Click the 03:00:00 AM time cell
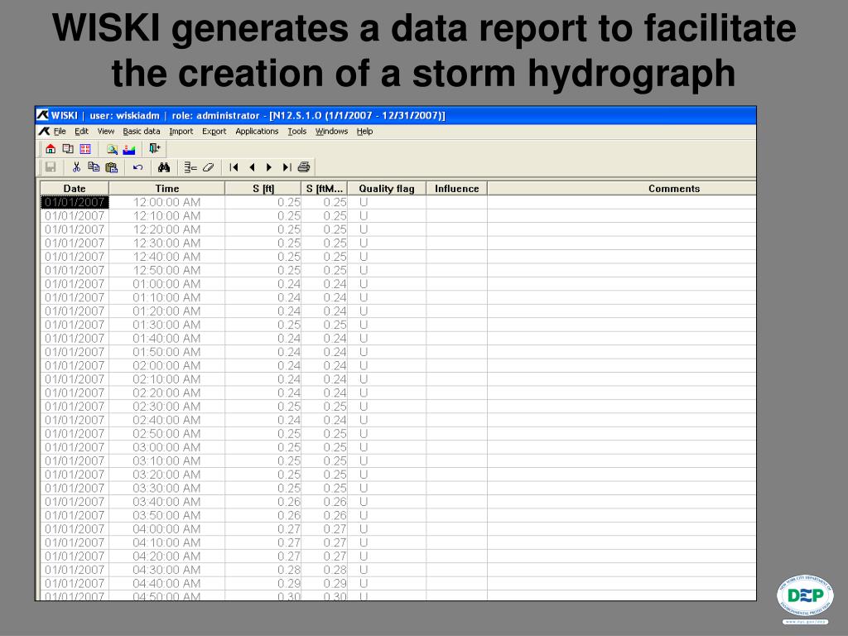 tap(166, 447)
